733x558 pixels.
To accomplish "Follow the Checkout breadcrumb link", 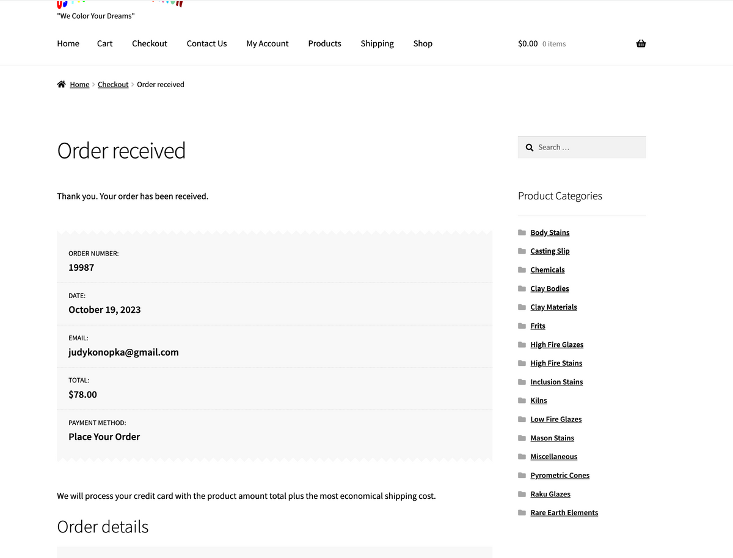I will click(x=113, y=84).
